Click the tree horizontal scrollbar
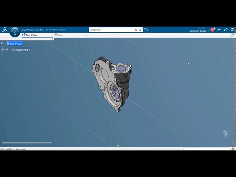The image size is (236, 177). click(27, 143)
